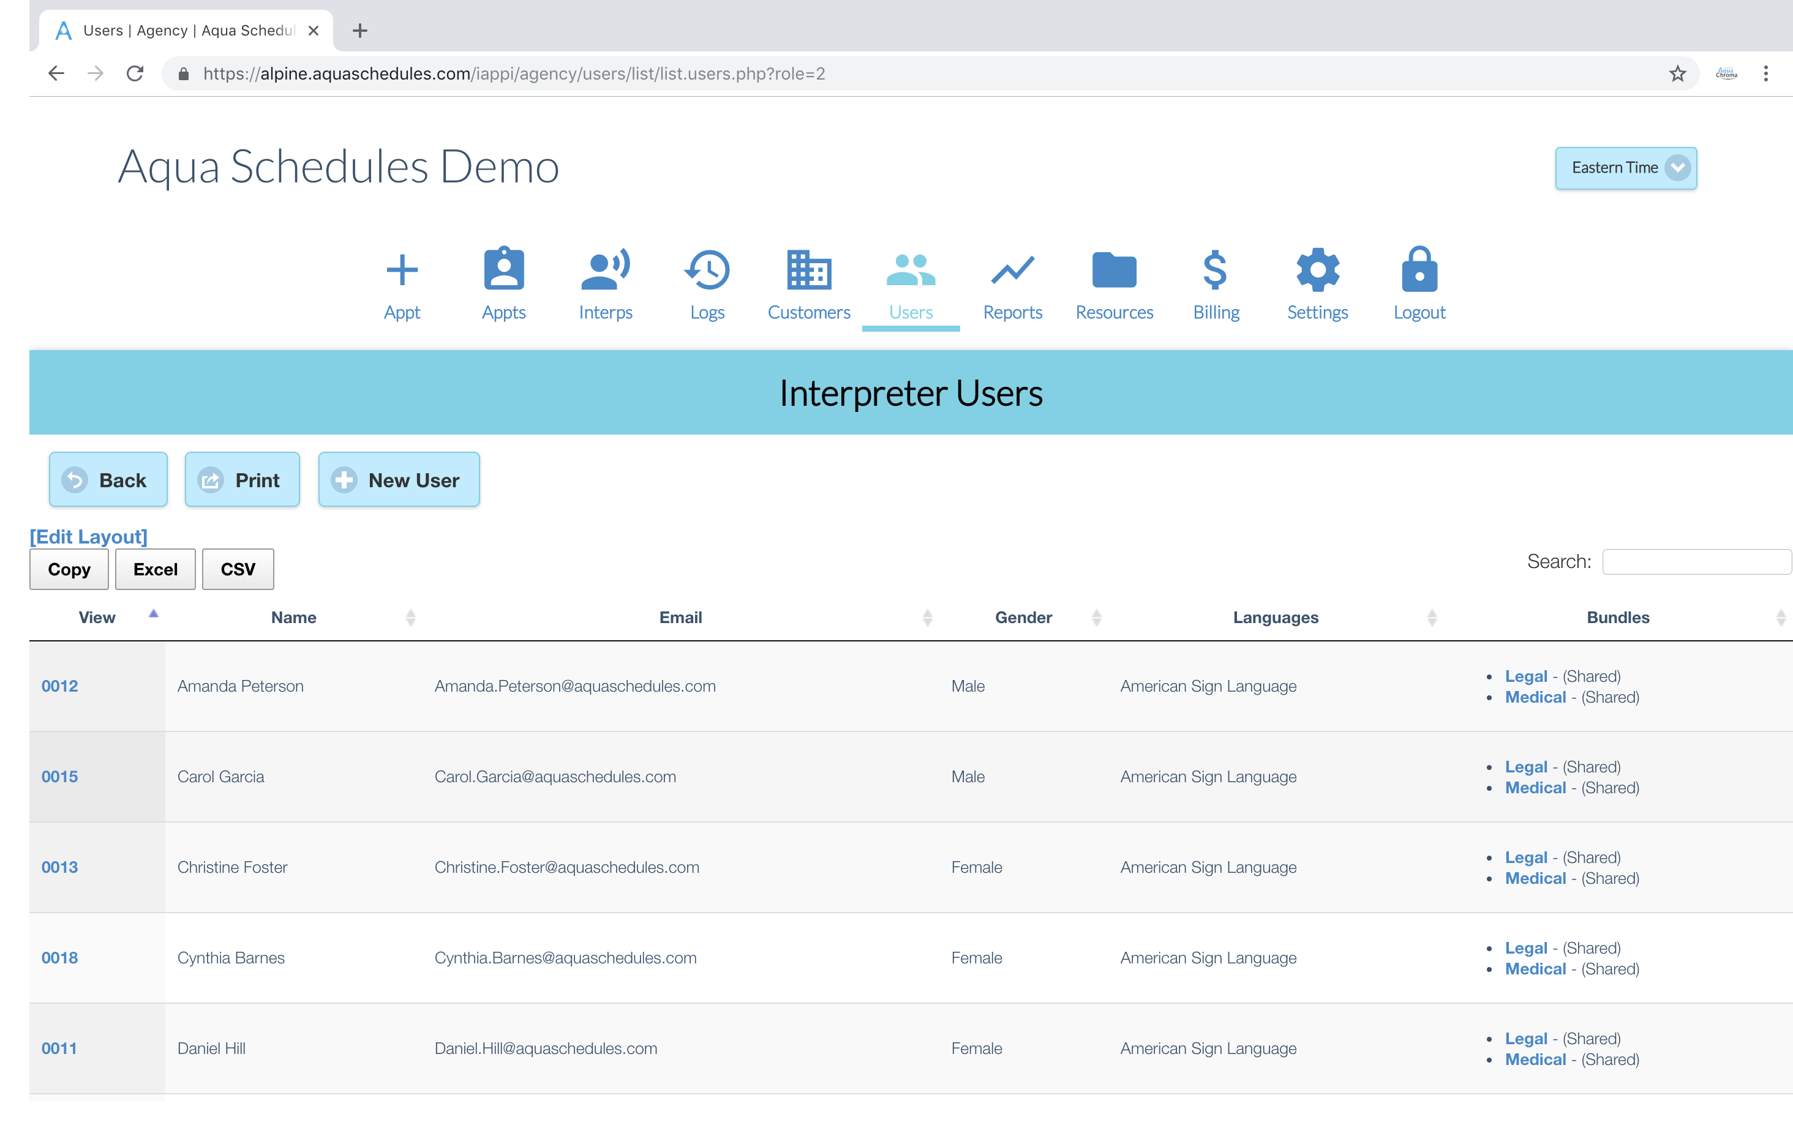Open the Billing dollar sign icon

pyautogui.click(x=1215, y=269)
